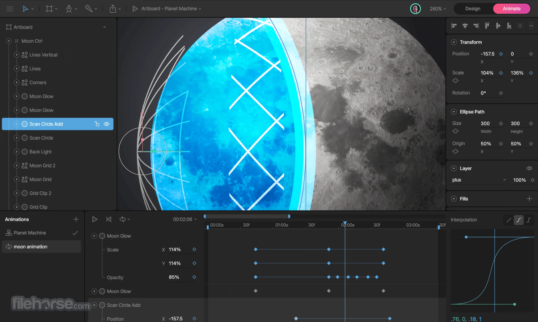Image resolution: width=538 pixels, height=322 pixels.
Task: Select cubic interpolation curve
Action: pos(518,220)
